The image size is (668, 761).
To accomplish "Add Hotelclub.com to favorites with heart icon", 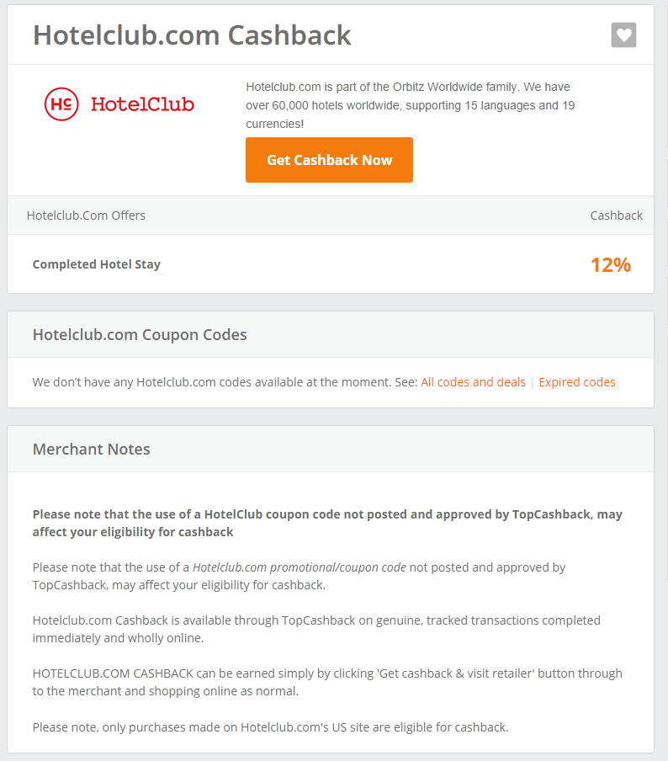I will [623, 35].
